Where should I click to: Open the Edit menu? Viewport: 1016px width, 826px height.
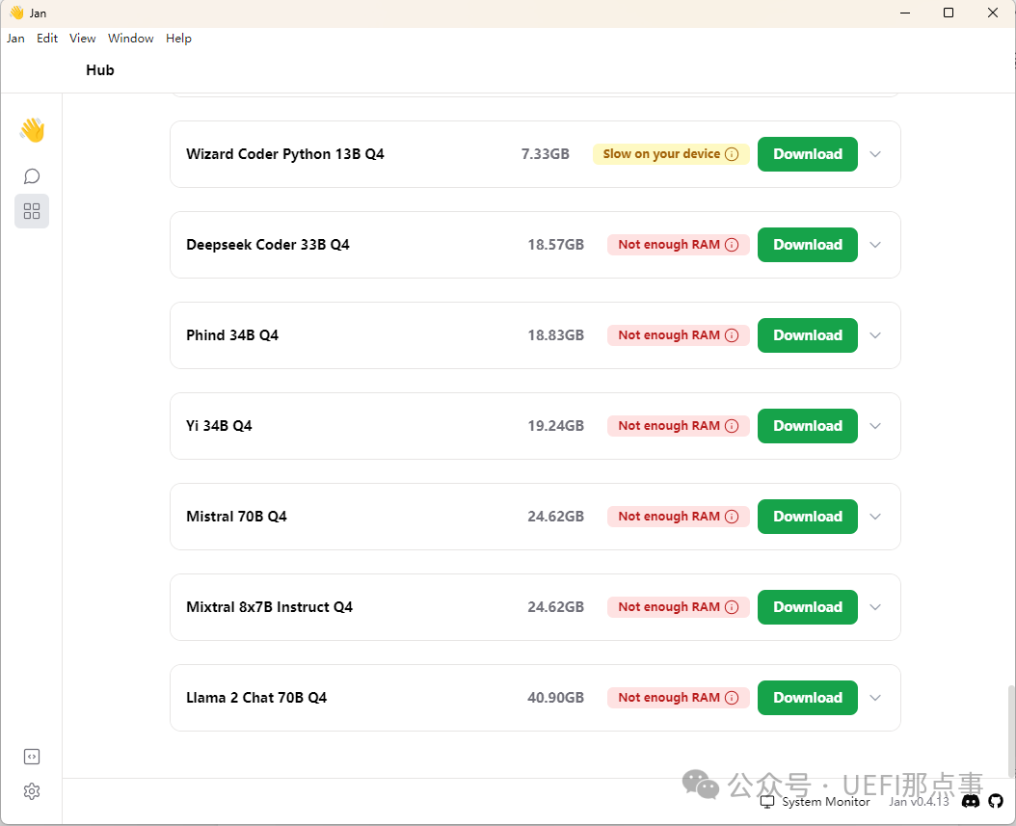pyautogui.click(x=47, y=39)
